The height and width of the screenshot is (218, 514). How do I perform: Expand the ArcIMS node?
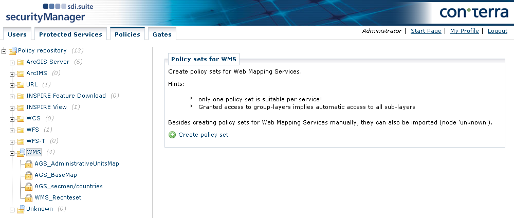click(12, 74)
